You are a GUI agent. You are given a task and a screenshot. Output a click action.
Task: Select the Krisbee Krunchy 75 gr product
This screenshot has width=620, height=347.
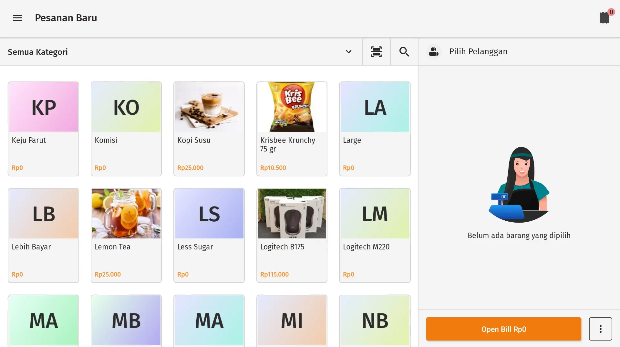coord(292,129)
